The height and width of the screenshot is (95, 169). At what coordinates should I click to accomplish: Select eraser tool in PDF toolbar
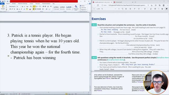click(151, 9)
